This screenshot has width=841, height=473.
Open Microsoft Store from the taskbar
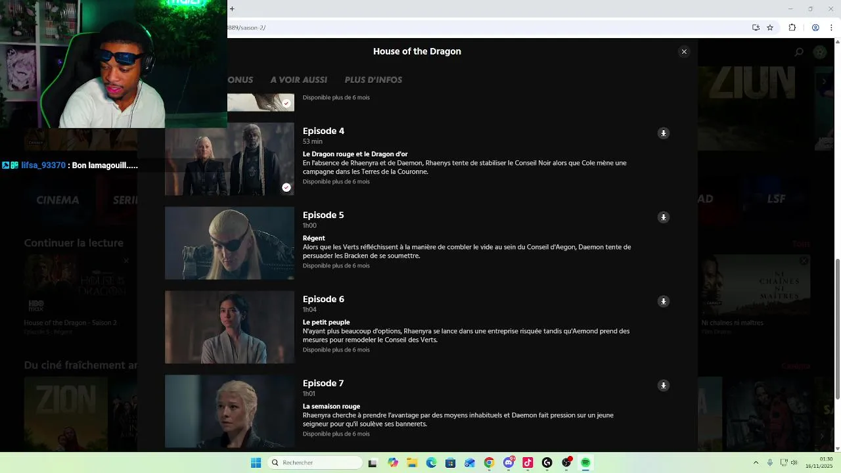tap(450, 462)
